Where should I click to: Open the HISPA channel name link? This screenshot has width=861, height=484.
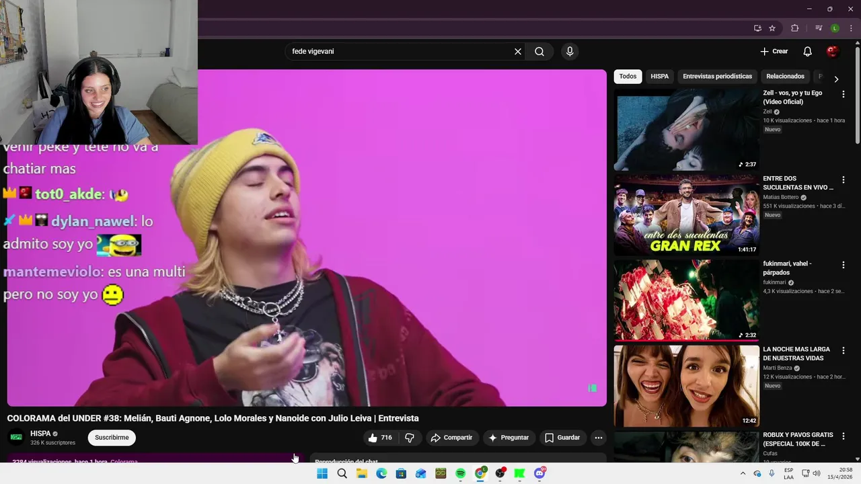click(40, 434)
